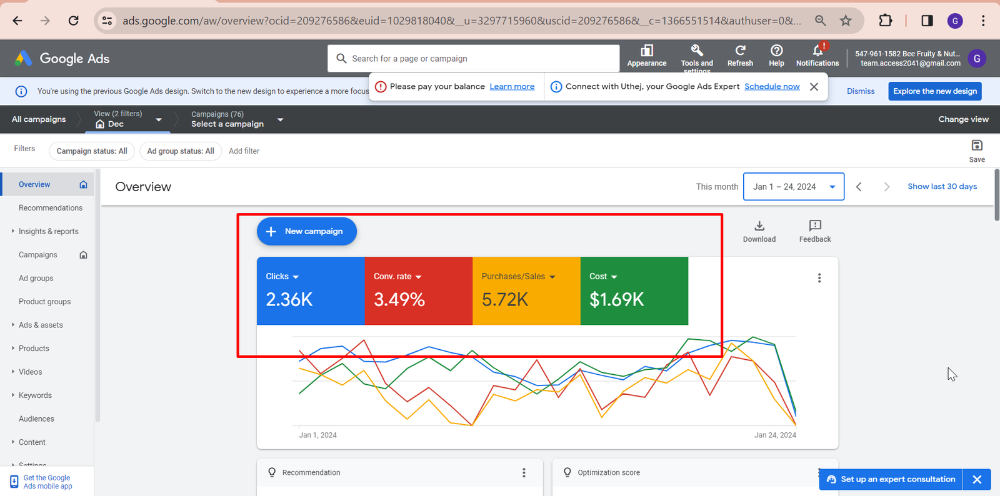1000x496 pixels.
Task: Close the expert consultation banner
Action: [977, 480]
